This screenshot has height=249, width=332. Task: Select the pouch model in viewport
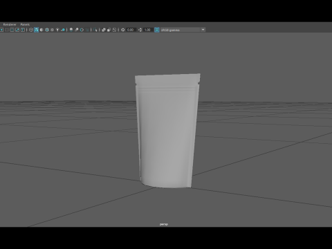click(167, 131)
